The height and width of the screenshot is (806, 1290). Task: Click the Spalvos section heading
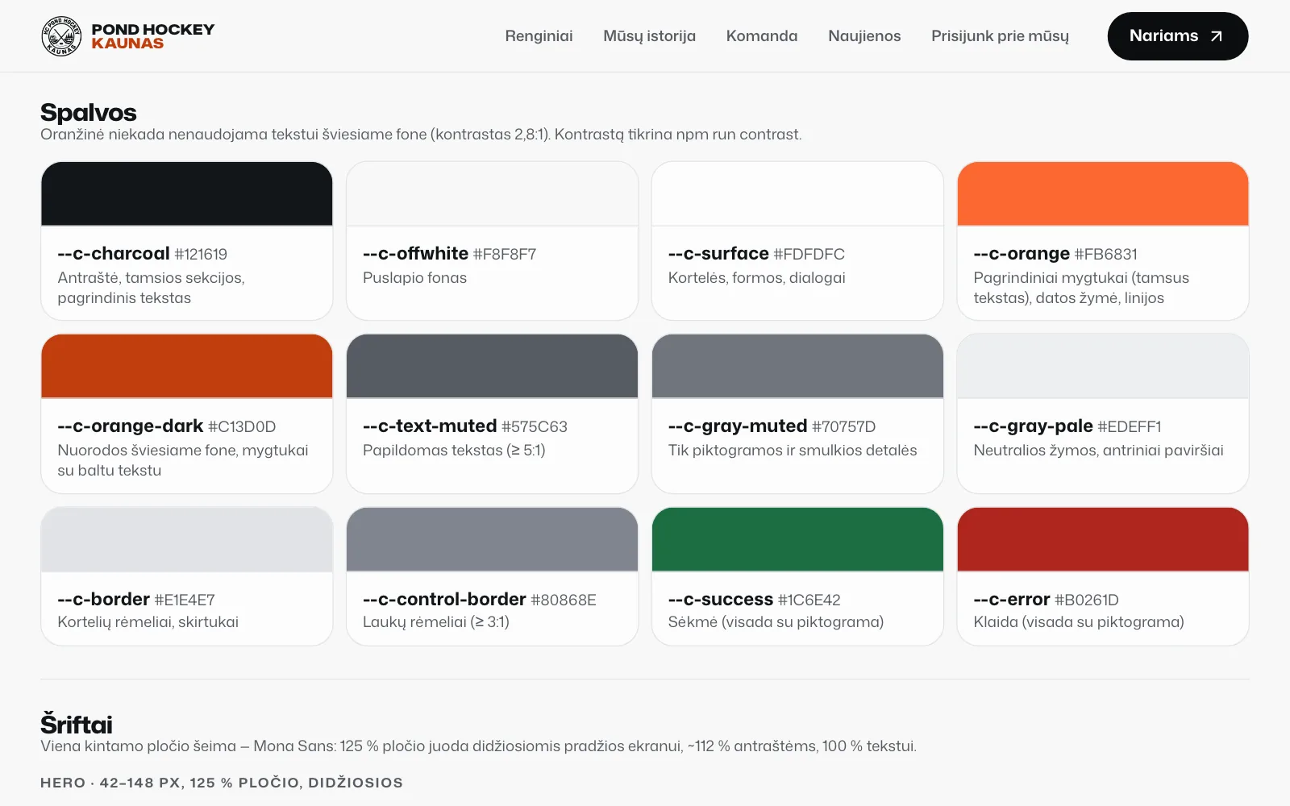click(x=89, y=112)
